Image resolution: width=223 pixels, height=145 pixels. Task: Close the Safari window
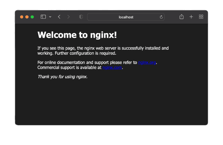pyautogui.click(x=22, y=17)
